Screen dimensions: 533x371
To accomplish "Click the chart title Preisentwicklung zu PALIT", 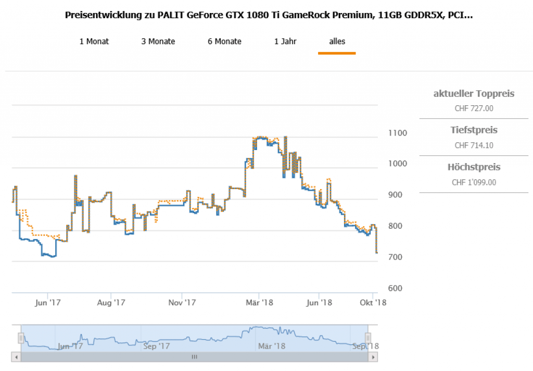I will coord(269,15).
